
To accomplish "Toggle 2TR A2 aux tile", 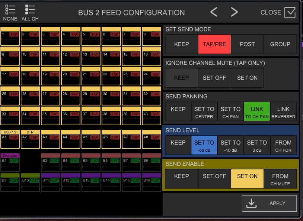I will [31, 139].
